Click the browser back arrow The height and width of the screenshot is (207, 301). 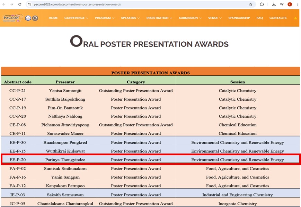coord(4,4)
